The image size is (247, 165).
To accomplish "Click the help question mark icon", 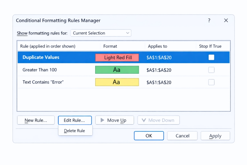I will point(209,20).
